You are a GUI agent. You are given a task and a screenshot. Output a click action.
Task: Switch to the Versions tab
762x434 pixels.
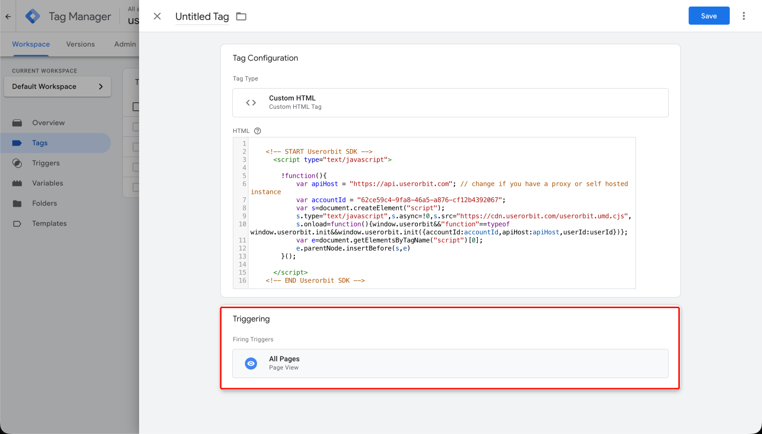(81, 44)
